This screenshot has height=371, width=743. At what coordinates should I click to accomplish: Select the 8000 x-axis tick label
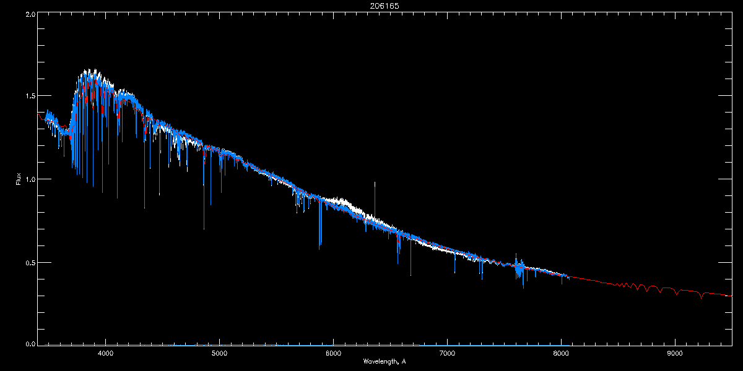tap(561, 353)
